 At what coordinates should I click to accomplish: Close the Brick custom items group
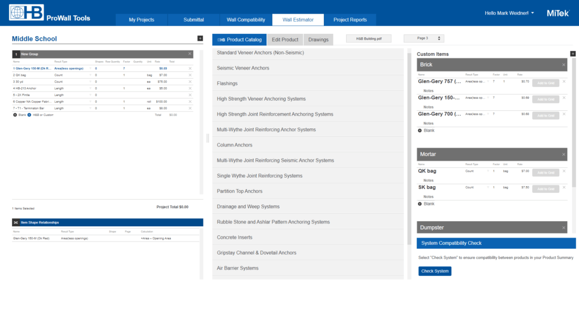coord(563,65)
